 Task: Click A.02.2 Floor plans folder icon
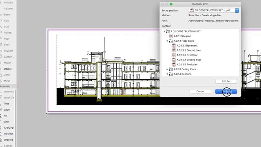point(171,41)
